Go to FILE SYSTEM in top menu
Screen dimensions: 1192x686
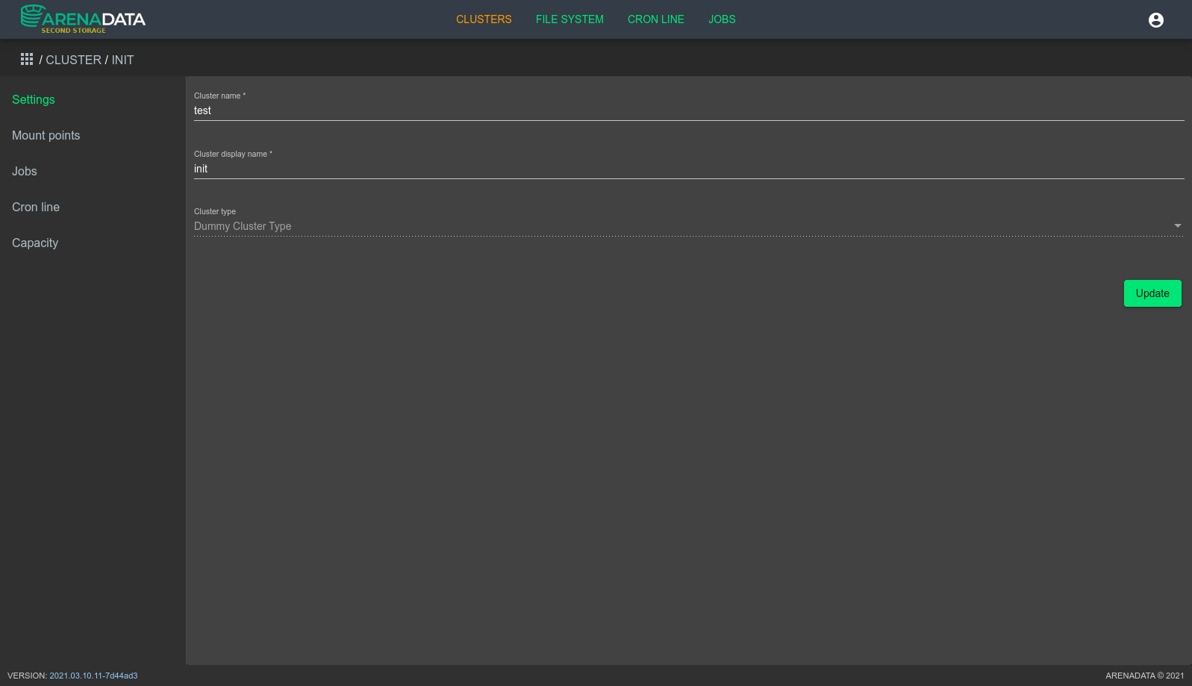tap(570, 19)
